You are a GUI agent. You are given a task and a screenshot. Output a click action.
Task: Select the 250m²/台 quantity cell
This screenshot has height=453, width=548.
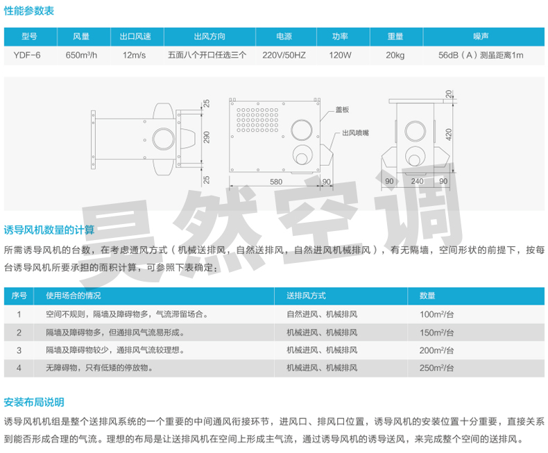point(436,368)
